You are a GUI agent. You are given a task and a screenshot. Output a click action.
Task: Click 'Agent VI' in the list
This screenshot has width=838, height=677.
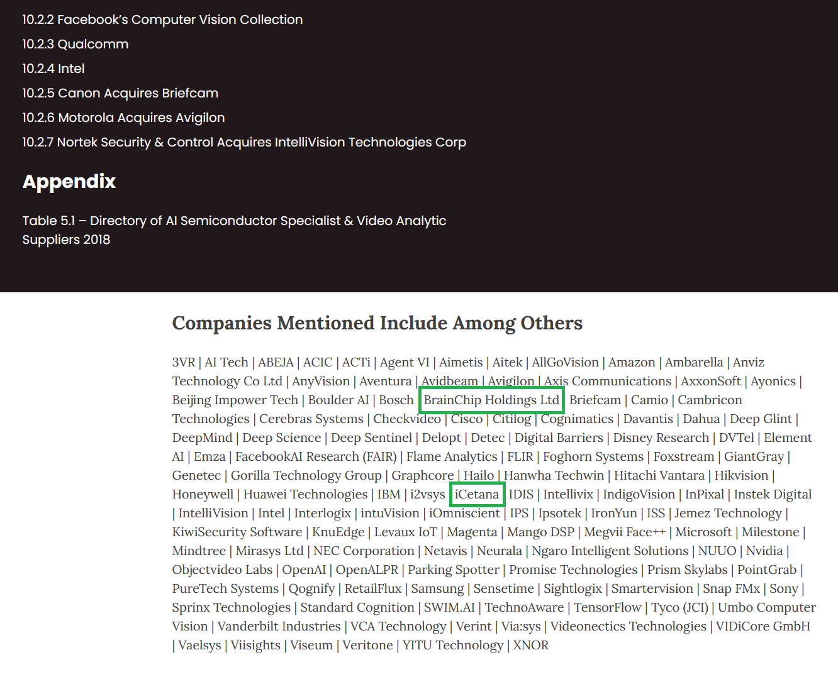(x=405, y=363)
